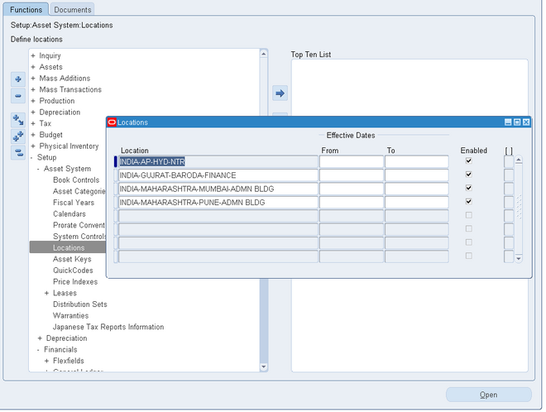Collapse the Financials node
Screen dimensions: 546x412
coord(38,350)
